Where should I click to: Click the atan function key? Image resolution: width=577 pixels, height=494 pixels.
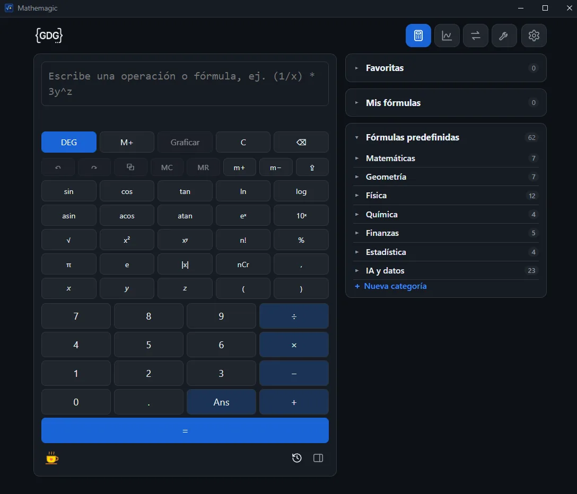click(185, 216)
